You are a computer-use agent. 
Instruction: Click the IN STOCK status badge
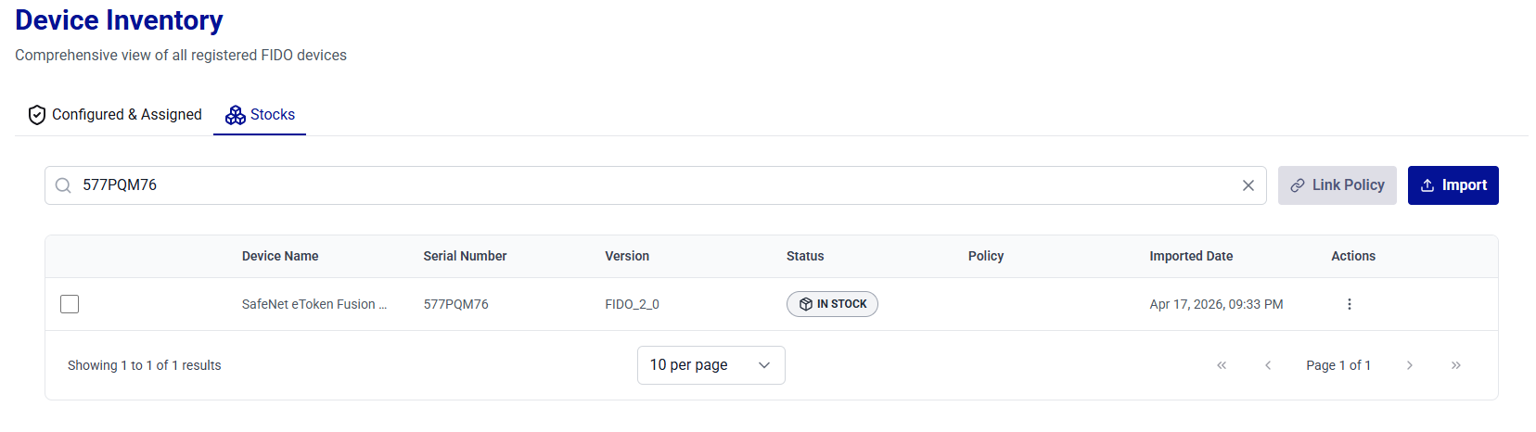tap(832, 304)
